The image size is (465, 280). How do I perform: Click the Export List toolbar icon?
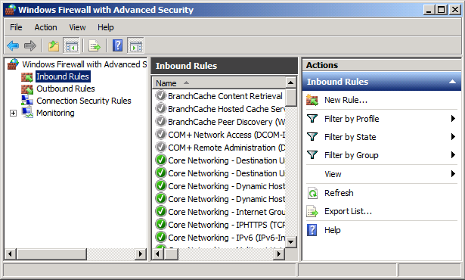pyautogui.click(x=95, y=45)
